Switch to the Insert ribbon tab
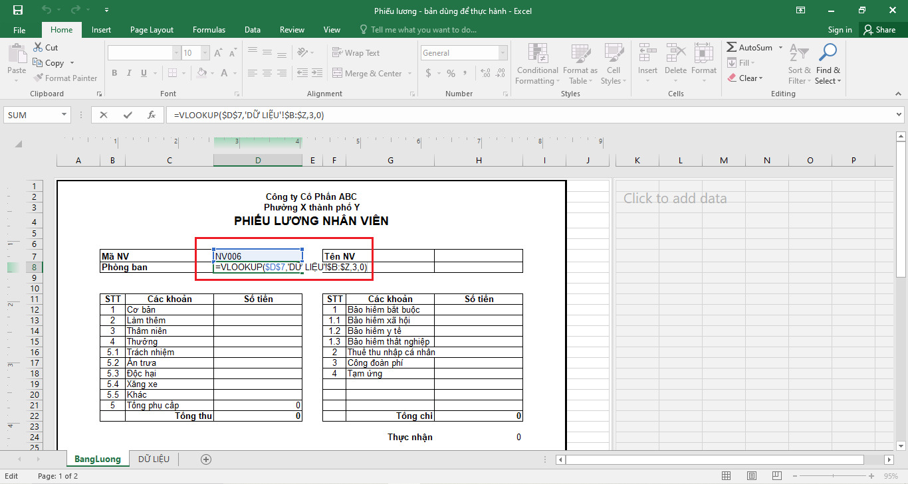The height and width of the screenshot is (484, 908). tap(101, 30)
